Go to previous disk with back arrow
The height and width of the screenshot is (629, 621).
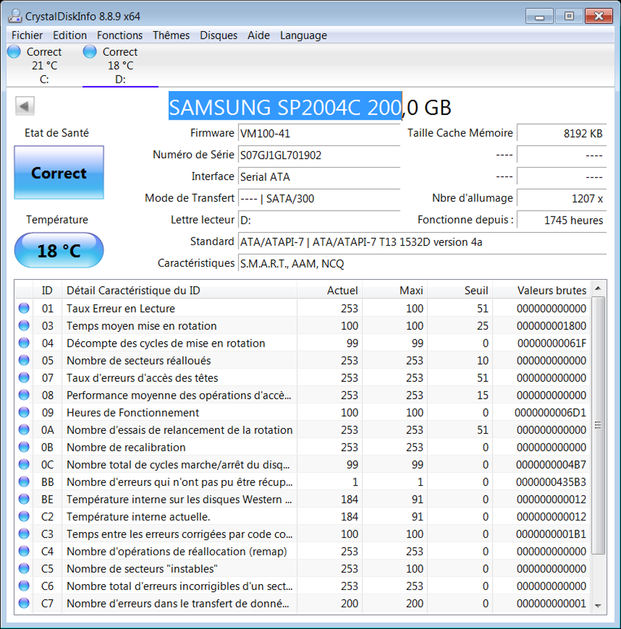tap(24, 106)
